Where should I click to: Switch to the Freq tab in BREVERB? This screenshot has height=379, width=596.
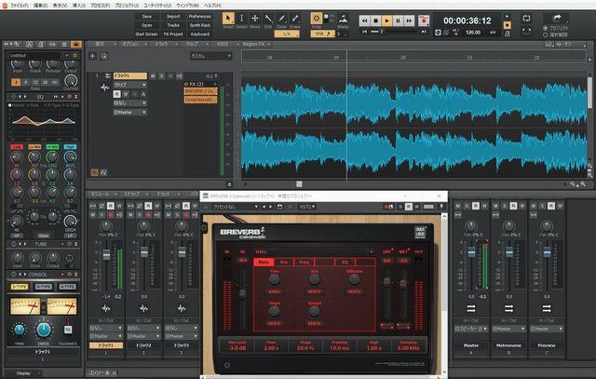(305, 262)
